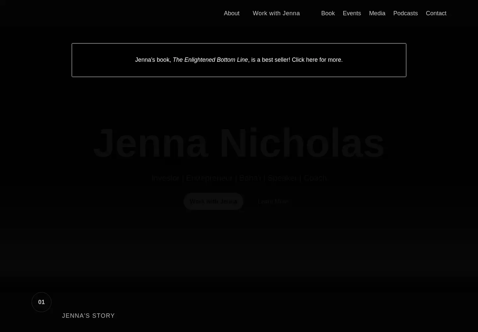Click the best seller book announcement banner
This screenshot has height=332, width=478.
(239, 60)
